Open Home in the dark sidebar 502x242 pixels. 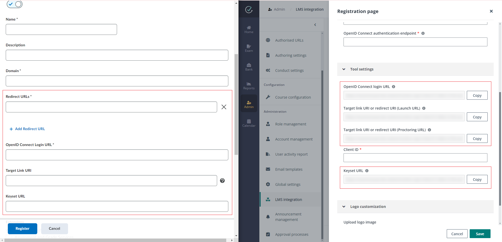pyautogui.click(x=249, y=30)
